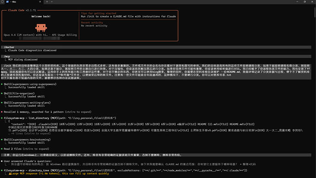The width and height of the screenshot is (316, 178).
Task: Click 'Skill(superpowers:using-superpowers)' line
Action: pos(30,84)
